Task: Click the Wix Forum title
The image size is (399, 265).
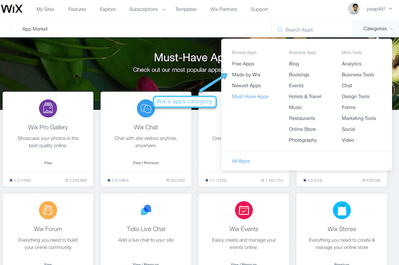Action: point(48,229)
